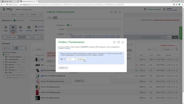Click the Добавить category button

(7, 48)
